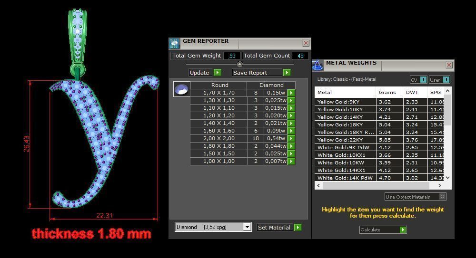Click green arrow for 2,00 X 2,00 row

(291, 138)
